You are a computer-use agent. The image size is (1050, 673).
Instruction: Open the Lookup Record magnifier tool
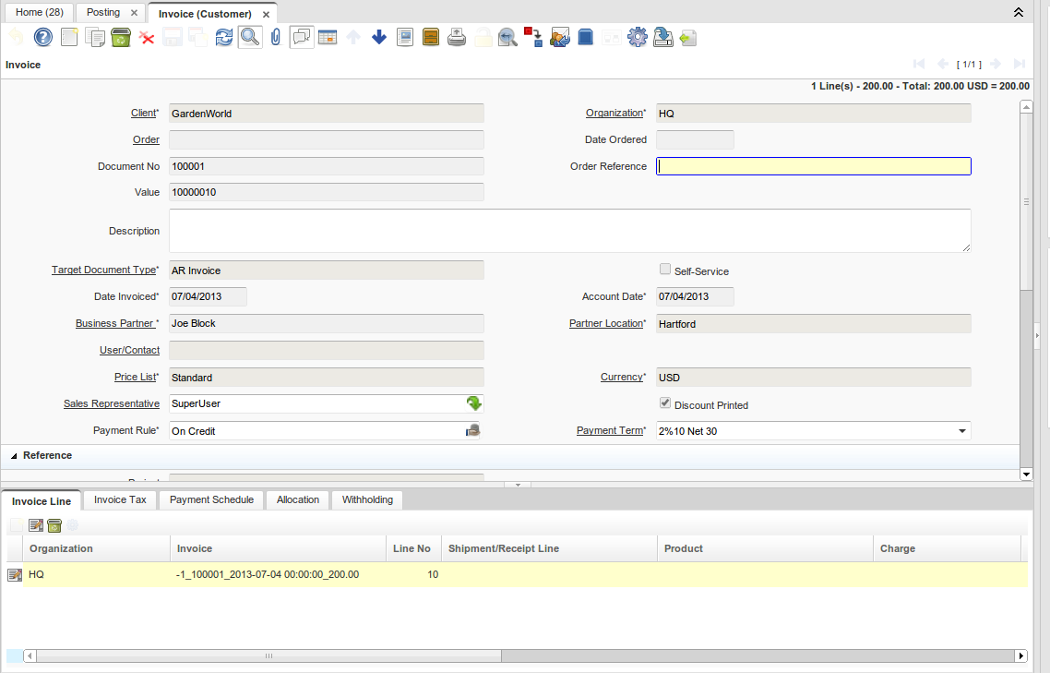pos(249,37)
